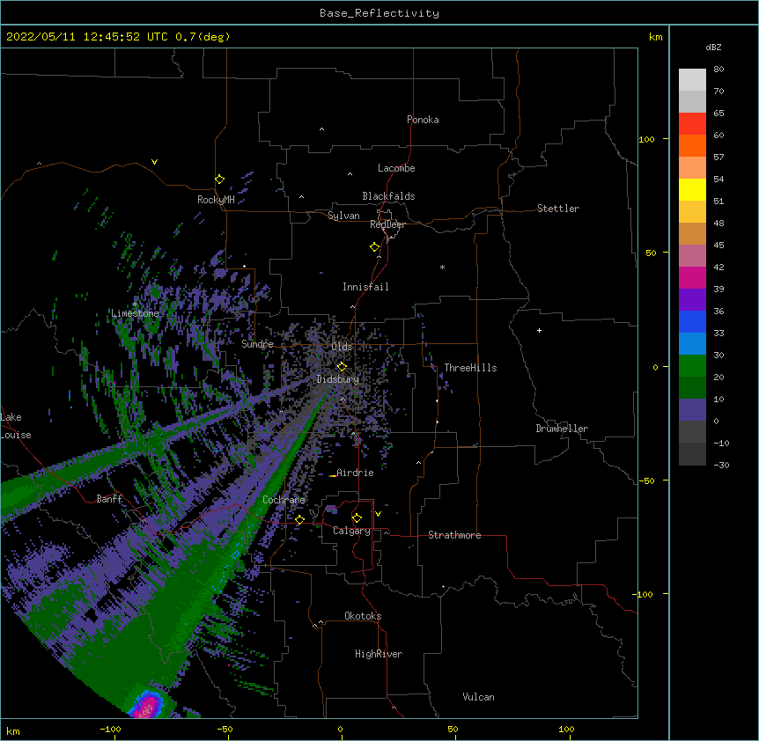Screen dimensions: 759x741
Task: Select the Stettler city label
Action: (558, 209)
